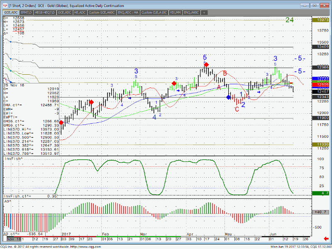Click the blue diamond marker in early May

229,98
